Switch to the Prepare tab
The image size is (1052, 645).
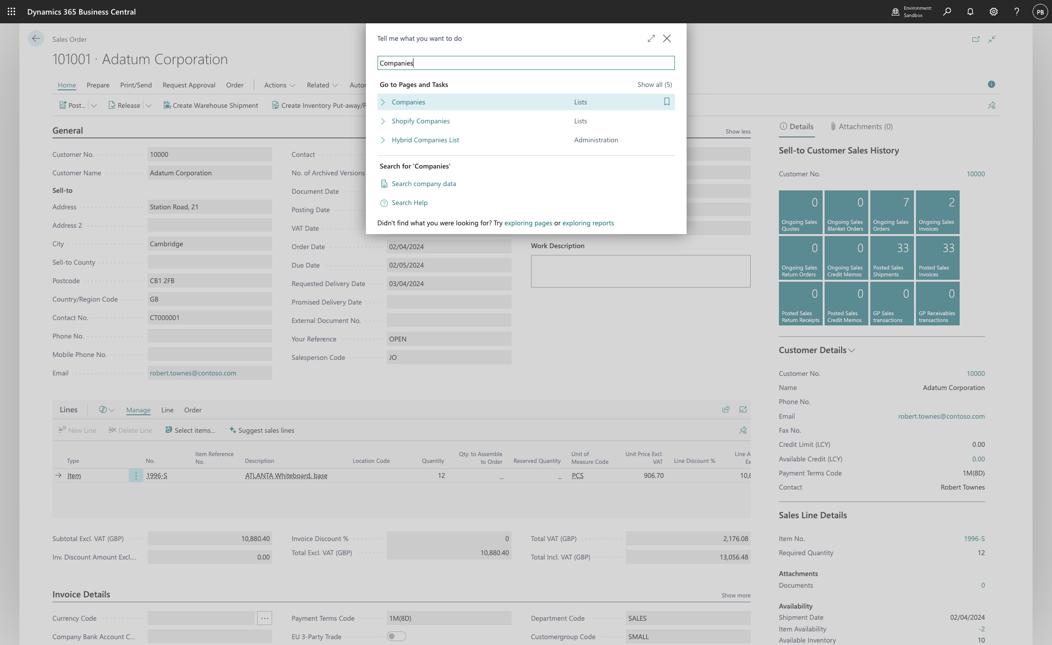[x=98, y=85]
